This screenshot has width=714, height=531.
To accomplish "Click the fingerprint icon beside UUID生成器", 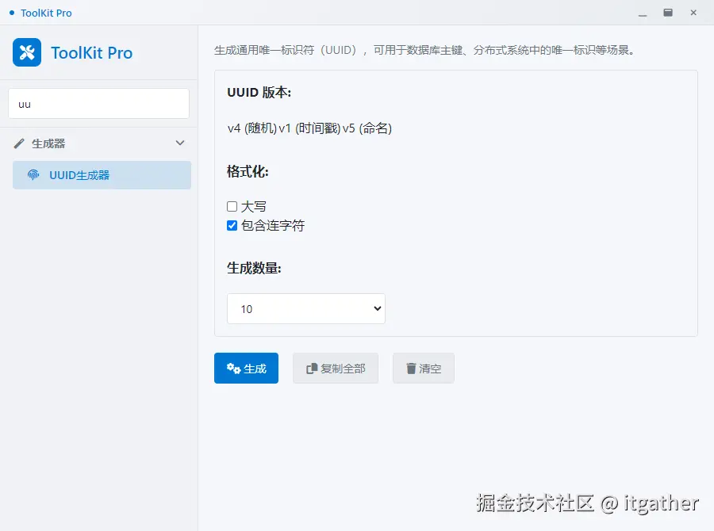I will (32, 175).
